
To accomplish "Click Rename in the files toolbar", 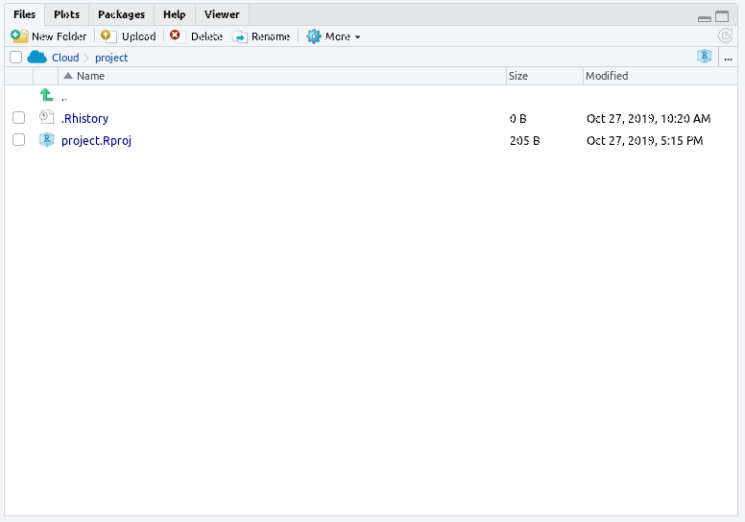I will 261,36.
